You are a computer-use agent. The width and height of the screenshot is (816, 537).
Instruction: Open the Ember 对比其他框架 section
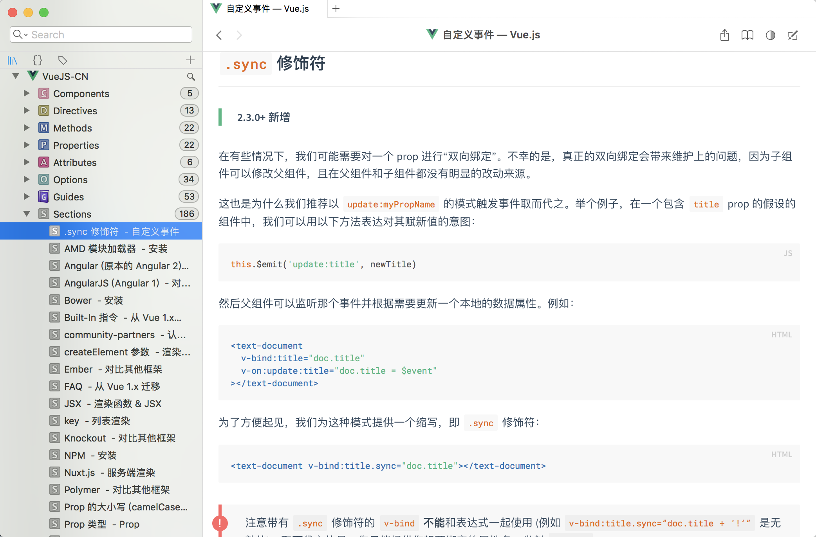(x=113, y=369)
